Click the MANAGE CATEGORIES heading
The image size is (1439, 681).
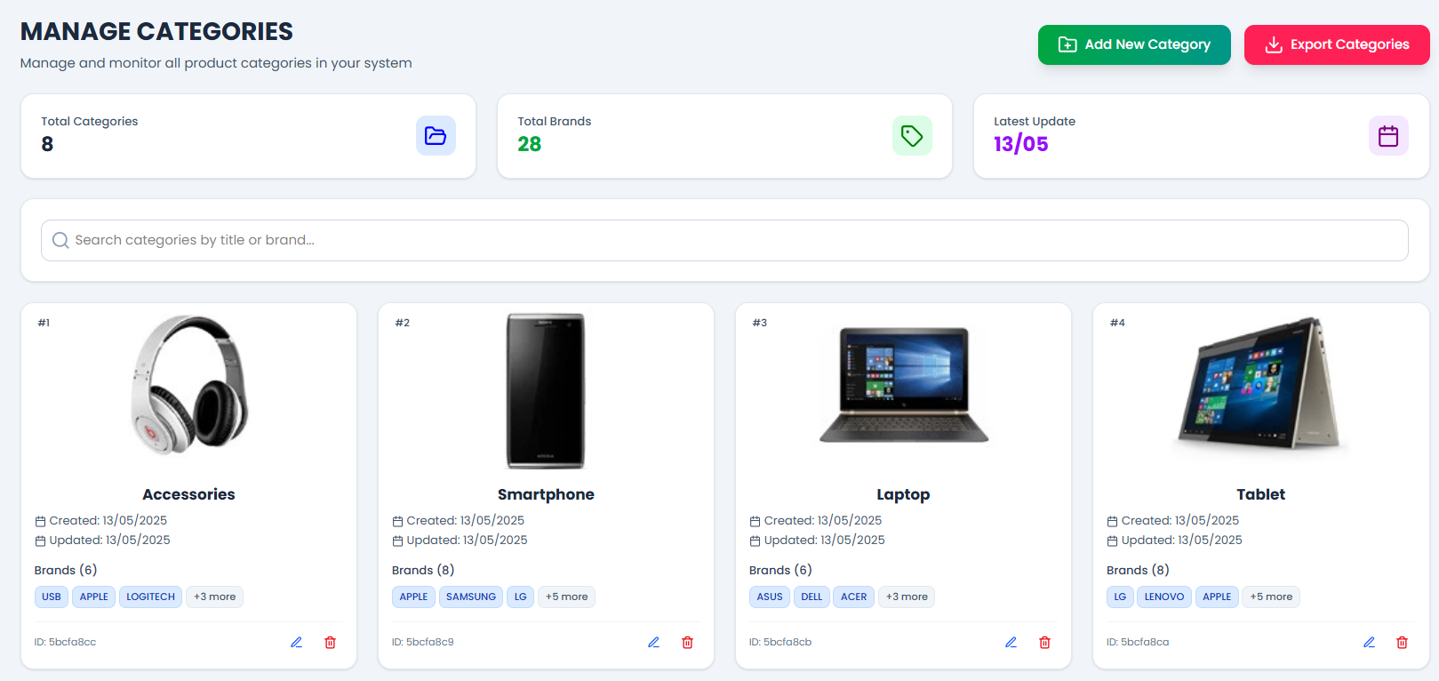tap(156, 31)
